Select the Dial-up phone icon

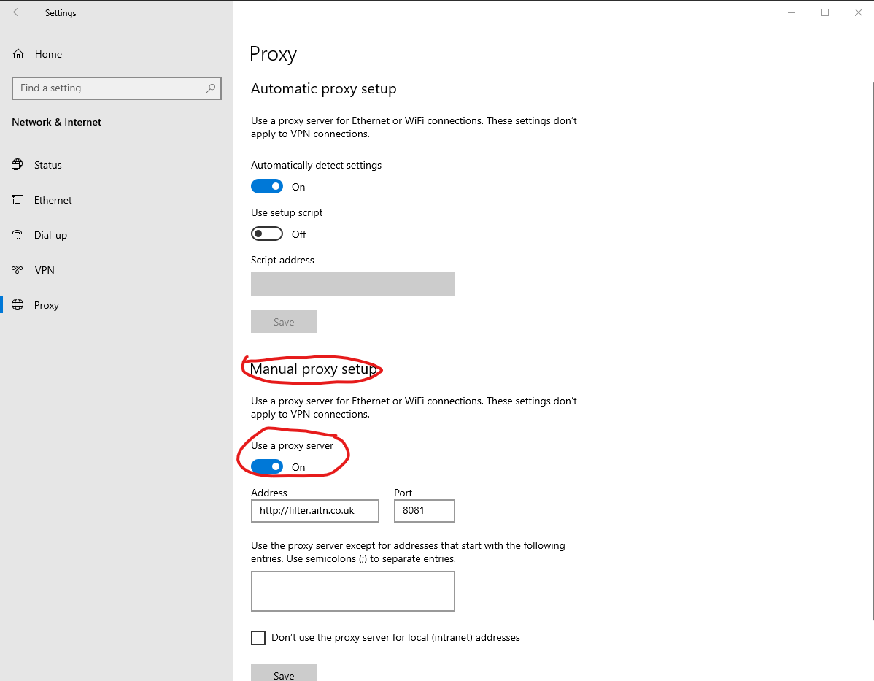click(17, 235)
